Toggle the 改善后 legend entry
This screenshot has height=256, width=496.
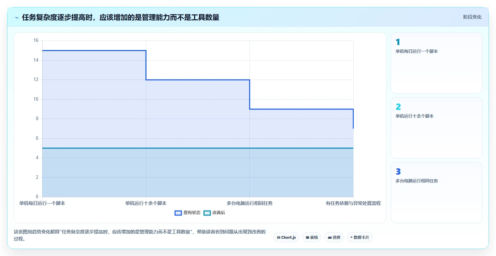pos(214,213)
